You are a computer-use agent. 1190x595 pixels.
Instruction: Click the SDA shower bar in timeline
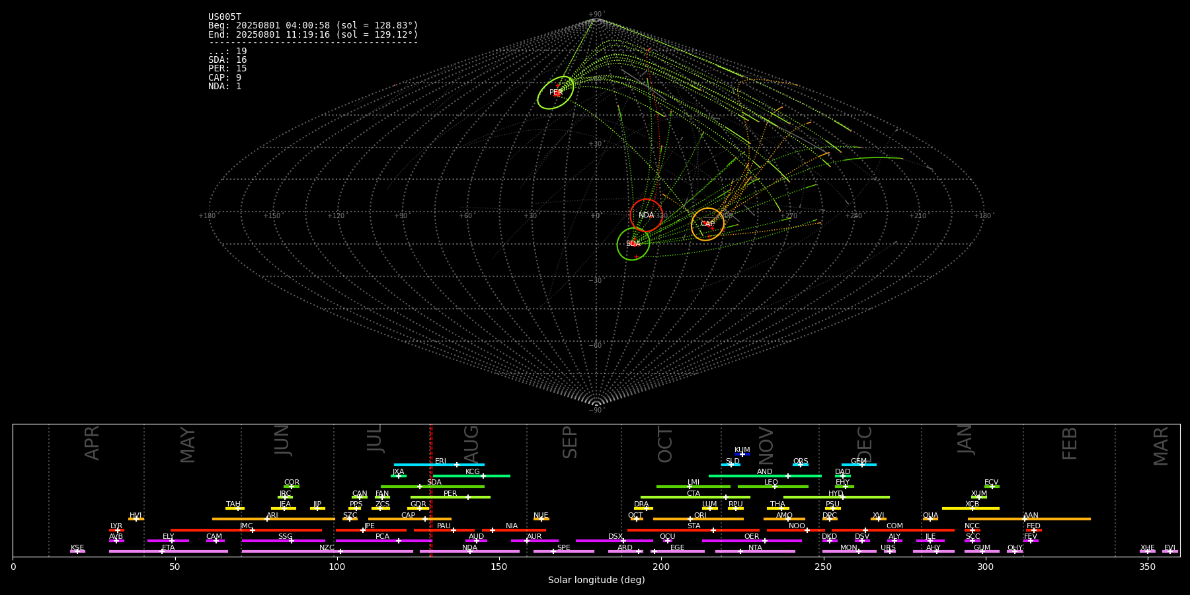click(432, 487)
